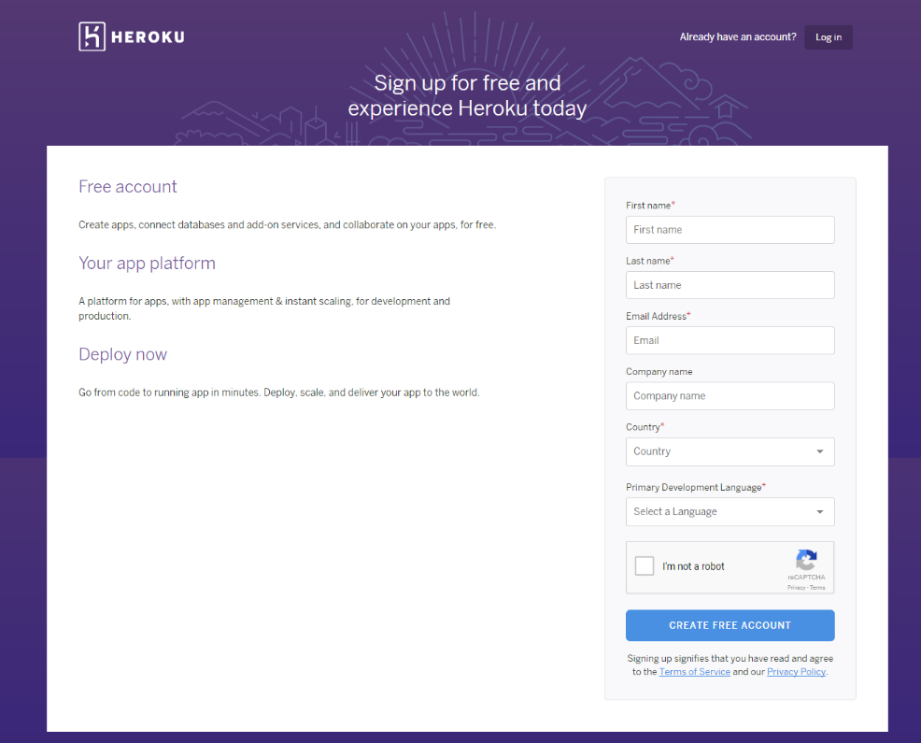
Task: Check the I'm not a robot checkbox
Action: point(645,566)
